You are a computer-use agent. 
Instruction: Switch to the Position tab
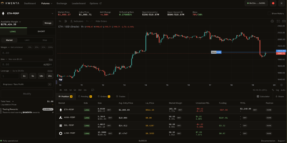click(x=65, y=96)
